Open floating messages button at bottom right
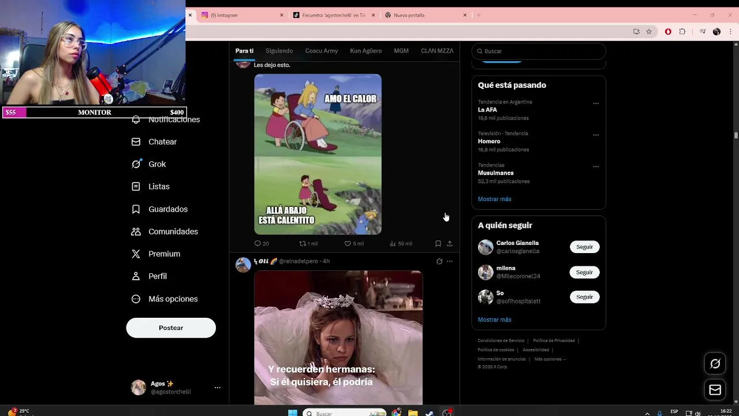The height and width of the screenshot is (416, 739). tap(715, 390)
